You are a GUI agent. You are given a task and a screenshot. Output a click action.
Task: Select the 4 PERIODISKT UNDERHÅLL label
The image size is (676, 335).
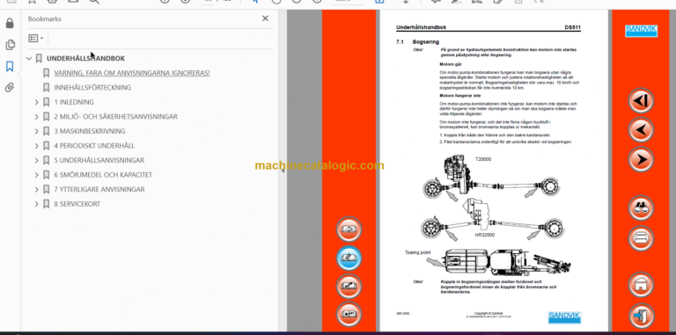pos(94,146)
